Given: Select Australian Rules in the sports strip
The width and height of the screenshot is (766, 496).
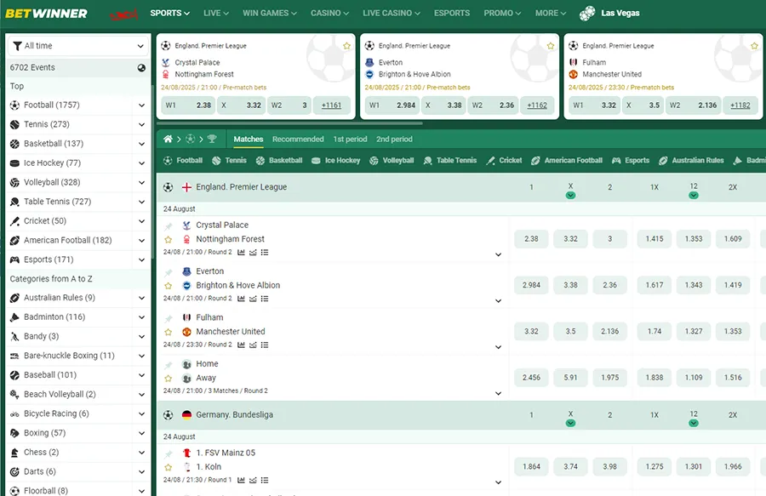Looking at the screenshot, I should (x=691, y=161).
